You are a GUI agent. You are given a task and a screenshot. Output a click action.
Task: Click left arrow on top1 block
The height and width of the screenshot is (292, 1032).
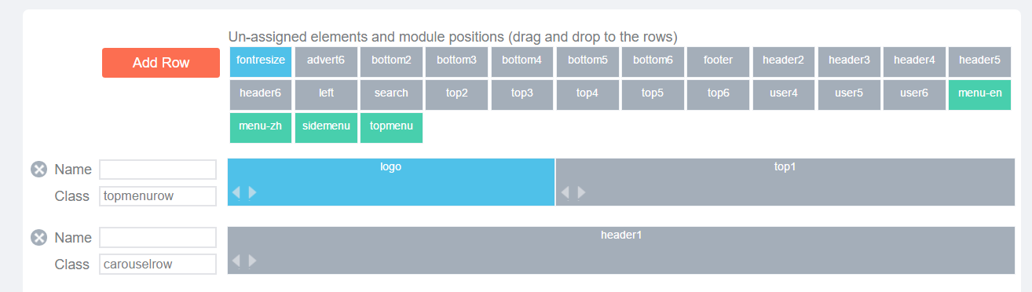pyautogui.click(x=565, y=192)
